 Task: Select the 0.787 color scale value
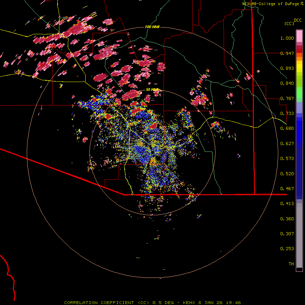287,98
